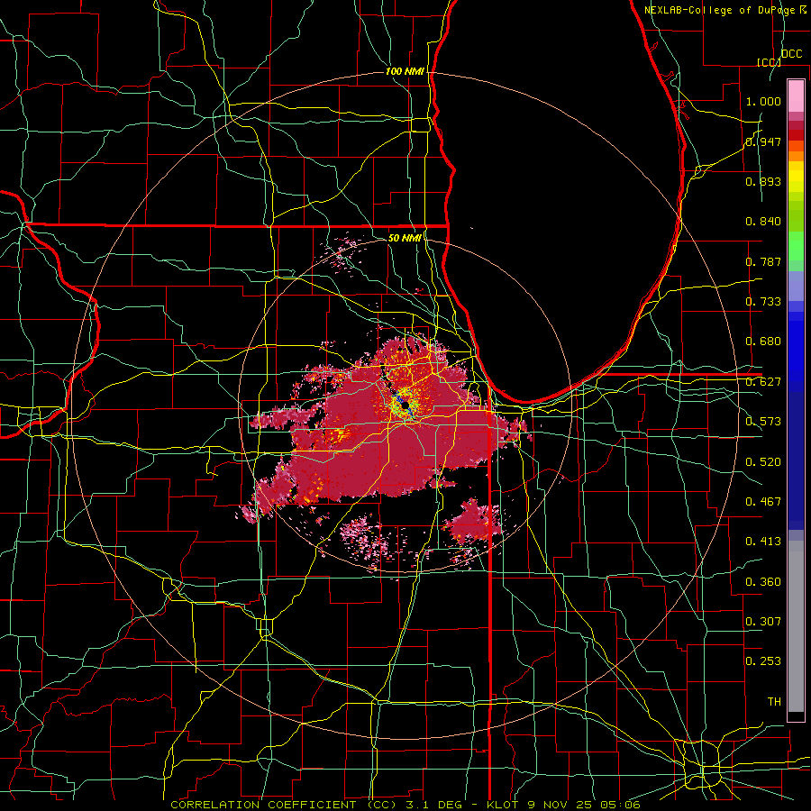811x811 pixels.
Task: Click the black radar site center in the echoes
Action: point(406,404)
